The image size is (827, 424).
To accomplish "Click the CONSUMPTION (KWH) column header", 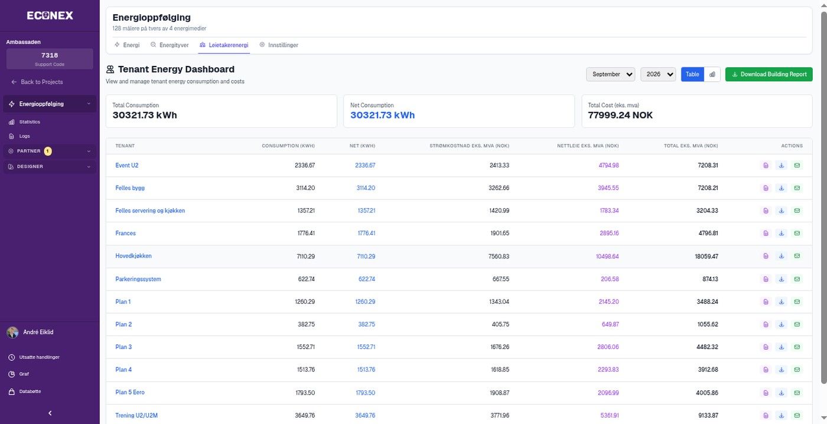I will click(x=288, y=146).
